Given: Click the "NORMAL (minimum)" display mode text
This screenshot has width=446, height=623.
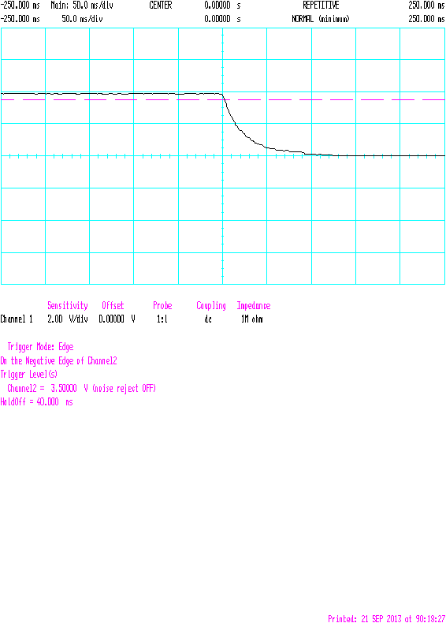Looking at the screenshot, I should (x=321, y=19).
